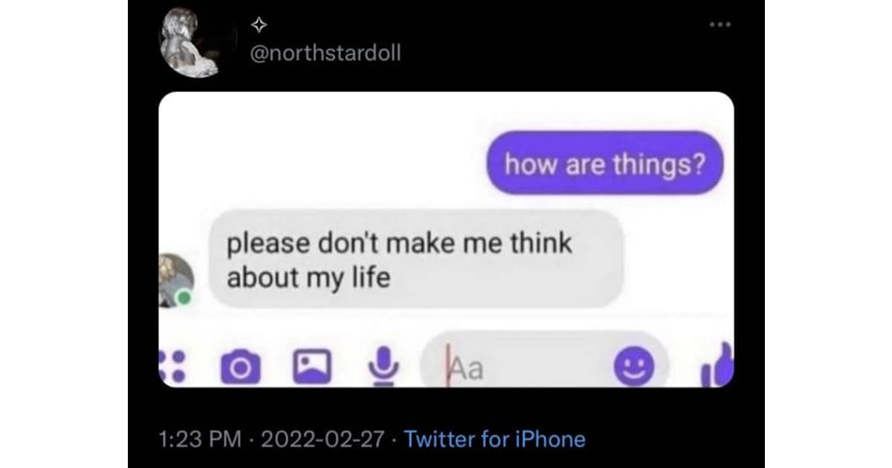Click the sparkle display name
This screenshot has height=468, width=892.
point(258,25)
